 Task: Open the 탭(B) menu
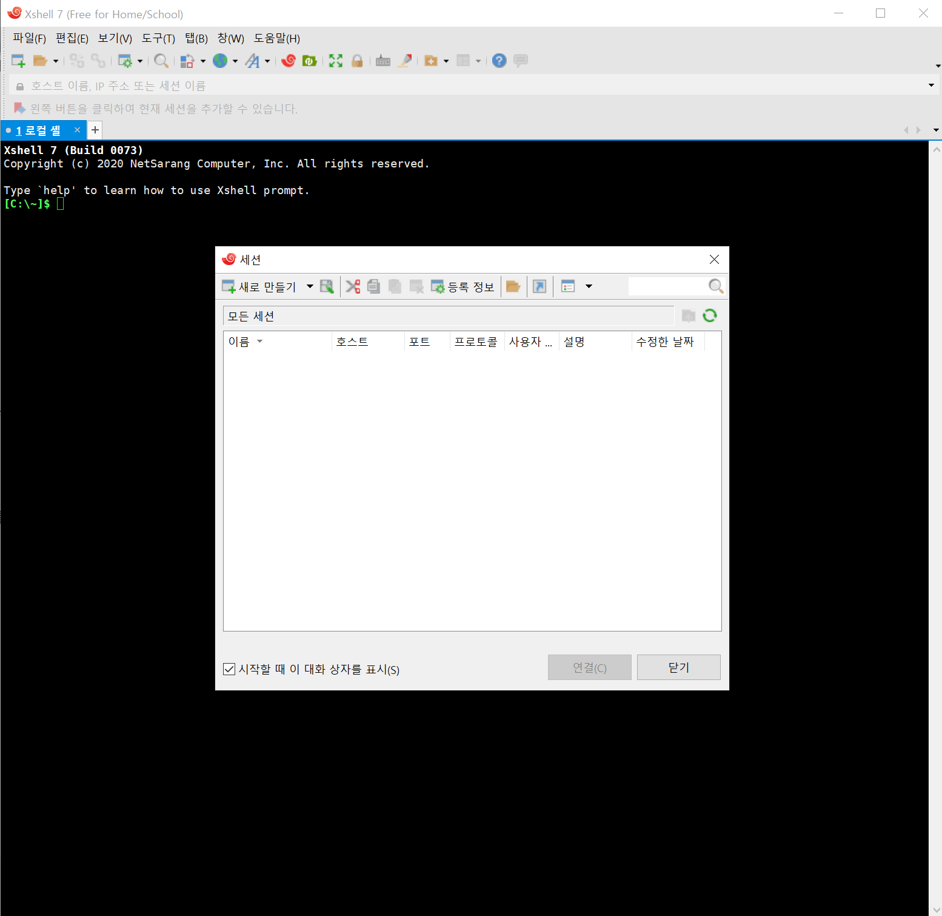pyautogui.click(x=196, y=38)
